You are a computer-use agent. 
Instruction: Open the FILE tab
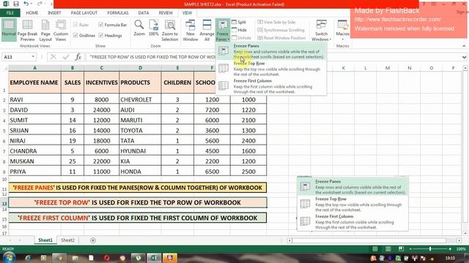tap(10, 13)
